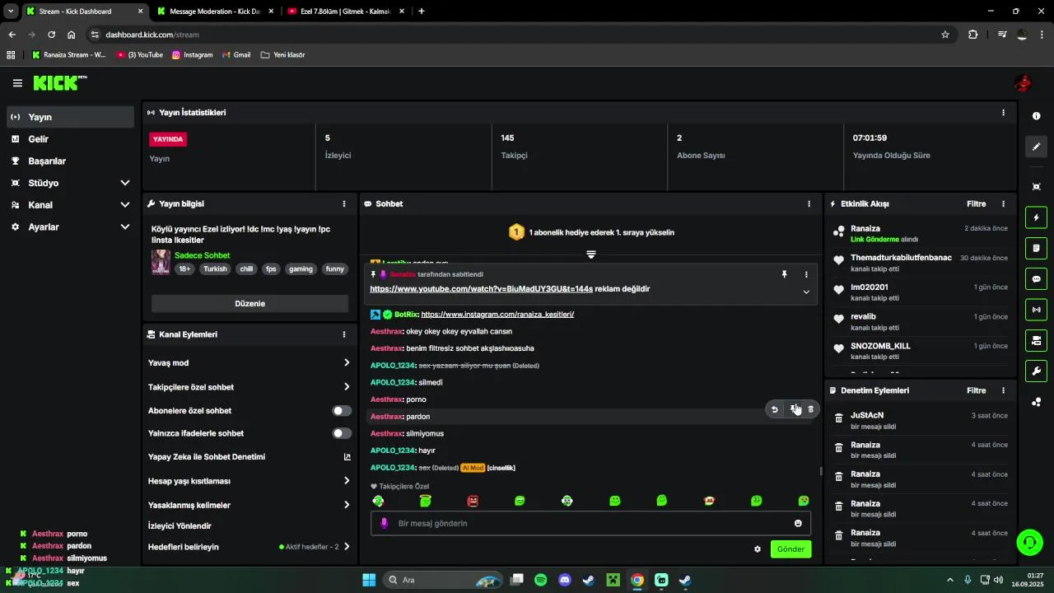Click the microphone identity icon in chat input
Viewport: 1054px width, 593px height.
point(384,523)
